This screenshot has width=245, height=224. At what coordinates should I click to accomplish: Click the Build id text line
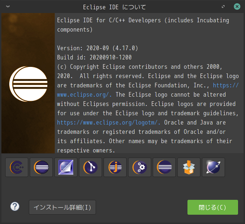pos(94,58)
